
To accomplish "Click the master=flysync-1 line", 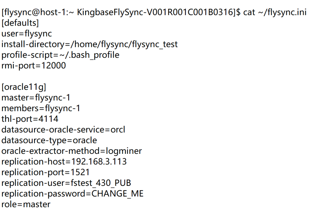I will 36,98.
